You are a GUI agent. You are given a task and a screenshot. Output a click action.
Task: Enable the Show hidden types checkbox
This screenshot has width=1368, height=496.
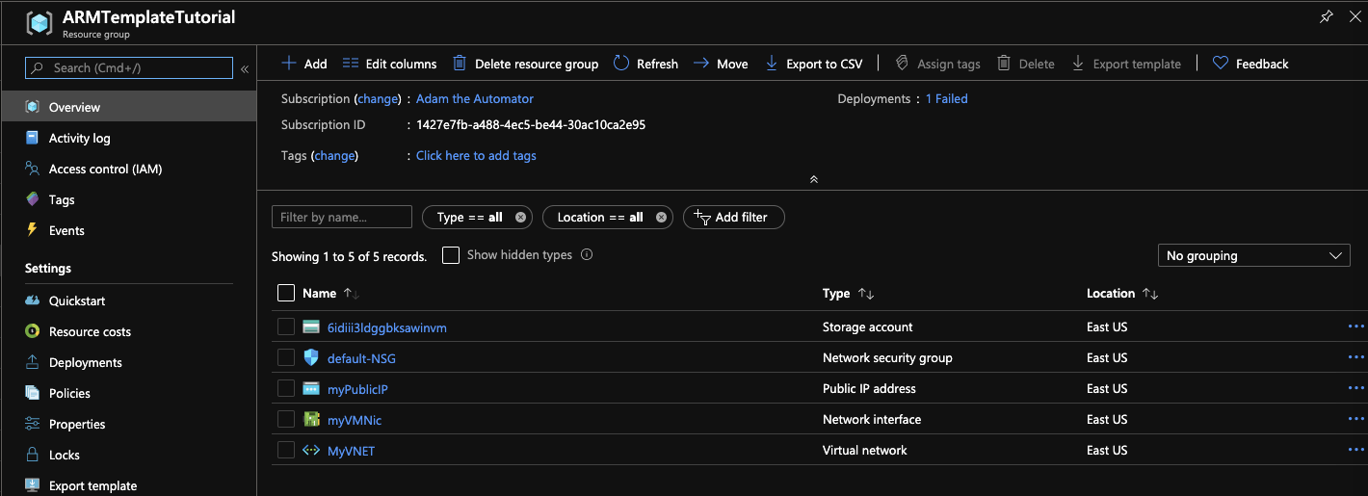coord(450,255)
